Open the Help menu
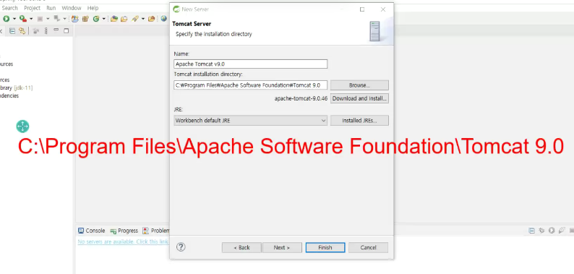 tap(93, 8)
